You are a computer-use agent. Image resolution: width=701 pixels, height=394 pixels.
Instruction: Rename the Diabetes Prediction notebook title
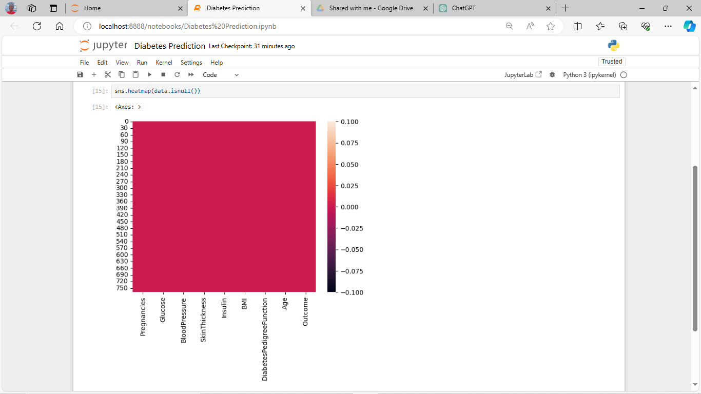pyautogui.click(x=170, y=46)
